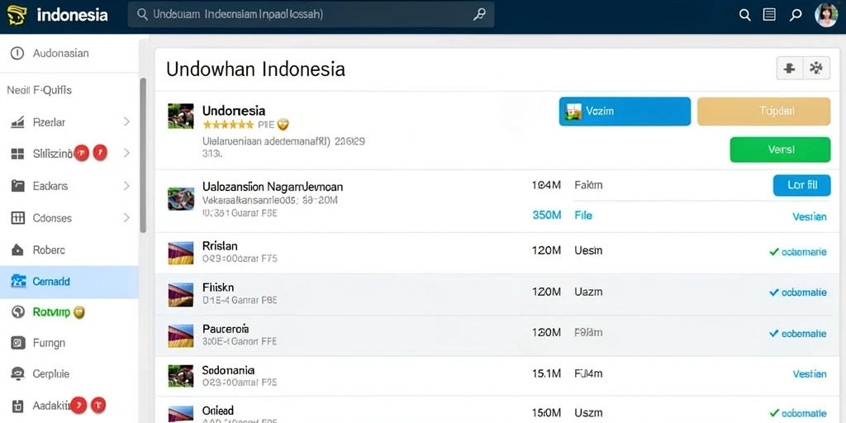Viewport: 846px width, 423px height.
Task: Click the Cdonses table icon
Action: tap(17, 218)
